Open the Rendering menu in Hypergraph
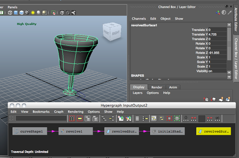The image size is (239, 158). coord(76,112)
